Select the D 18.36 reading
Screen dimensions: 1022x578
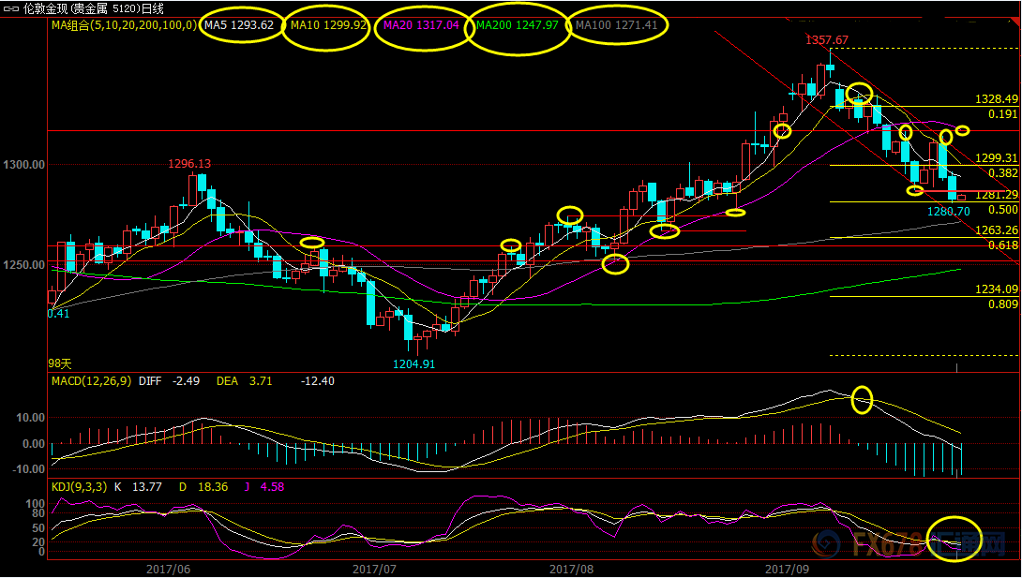pyautogui.click(x=203, y=487)
